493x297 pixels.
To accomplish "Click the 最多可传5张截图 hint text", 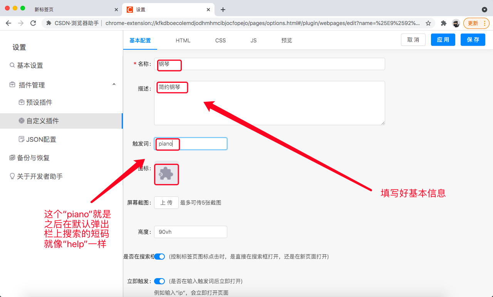I will pyautogui.click(x=201, y=203).
